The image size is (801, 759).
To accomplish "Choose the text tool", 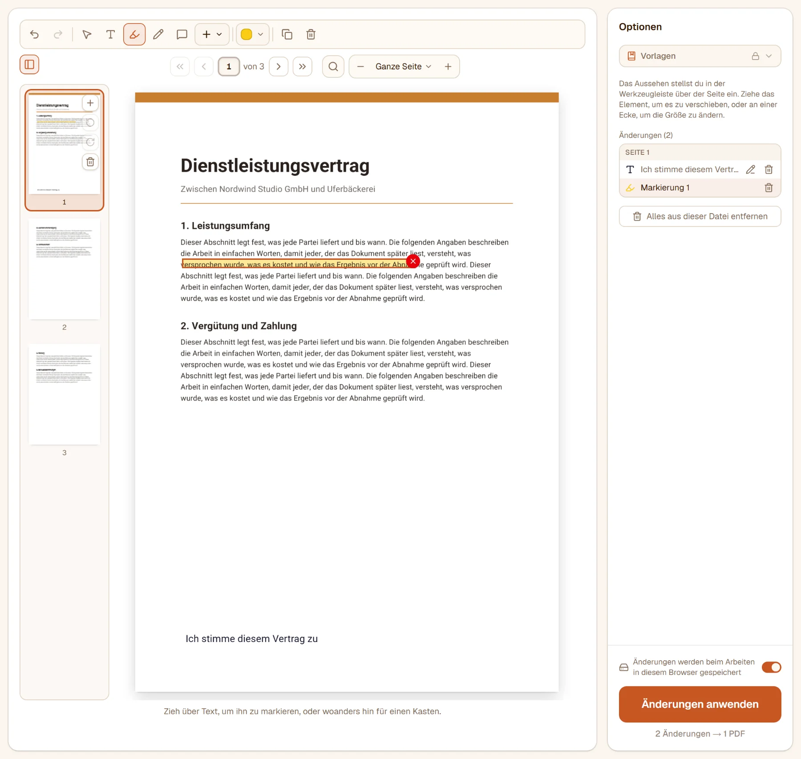I will pos(110,34).
